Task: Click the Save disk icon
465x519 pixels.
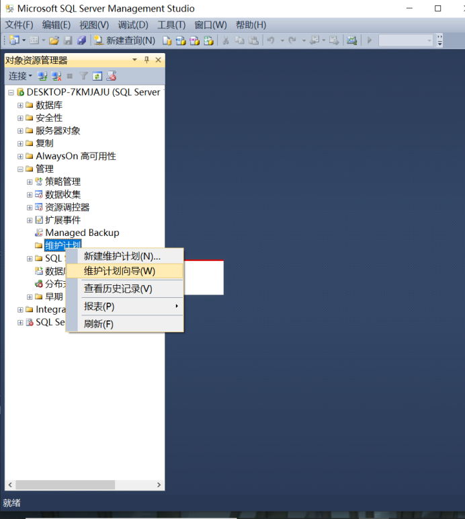Action: click(68, 40)
